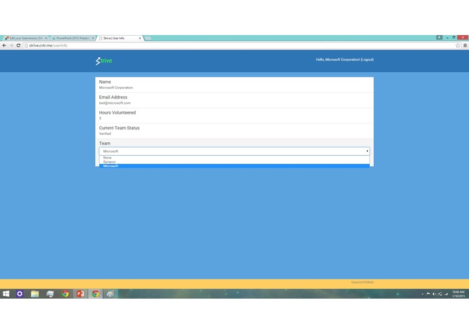Click the browser forward arrow
This screenshot has width=469, height=333.
[x=11, y=45]
